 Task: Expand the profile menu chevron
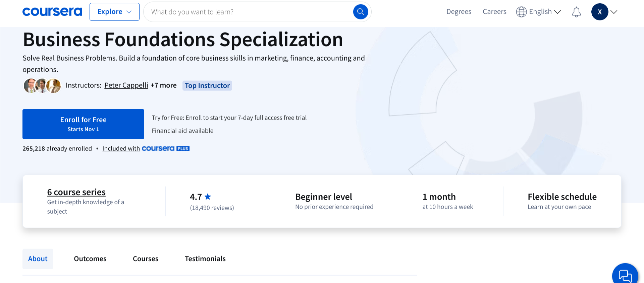click(614, 12)
